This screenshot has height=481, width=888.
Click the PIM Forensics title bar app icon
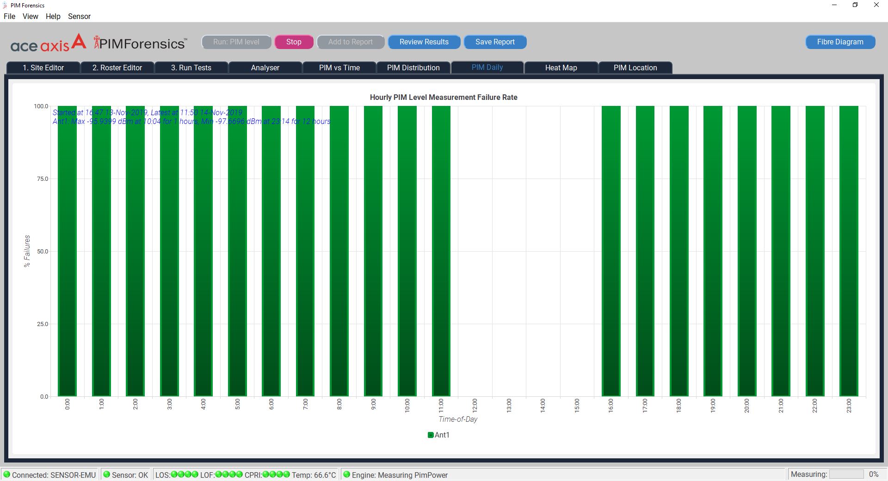click(x=5, y=6)
